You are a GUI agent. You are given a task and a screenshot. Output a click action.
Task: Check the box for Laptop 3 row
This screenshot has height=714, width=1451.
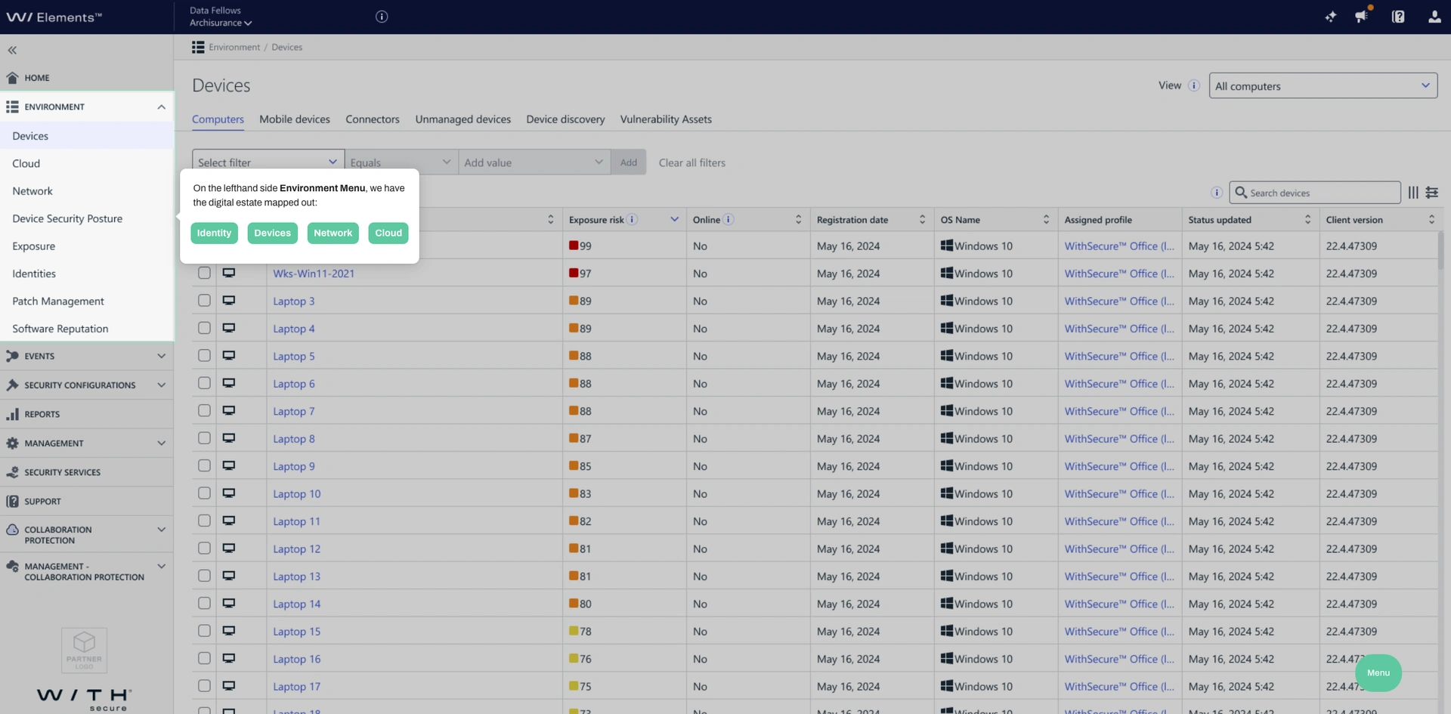pos(204,301)
